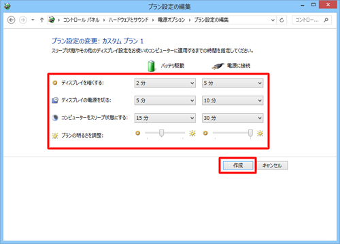This screenshot has width=340, height=244.
Task: Click the ディスプレイを暗くする label
Action: click(82, 83)
